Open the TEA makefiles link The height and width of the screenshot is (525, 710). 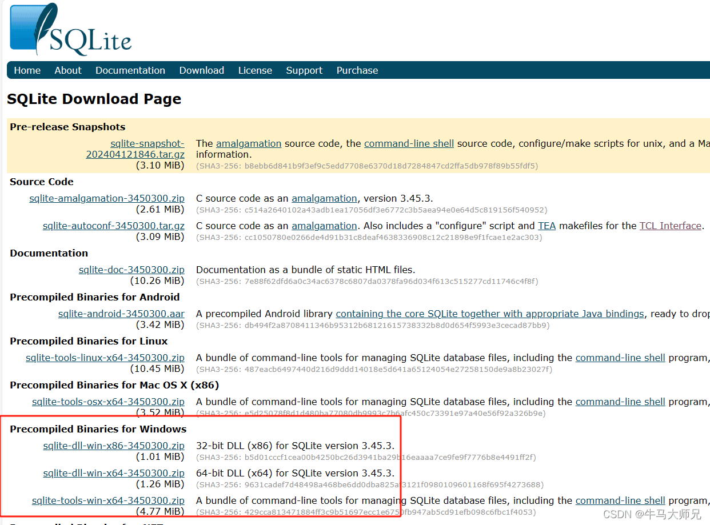[x=547, y=226]
